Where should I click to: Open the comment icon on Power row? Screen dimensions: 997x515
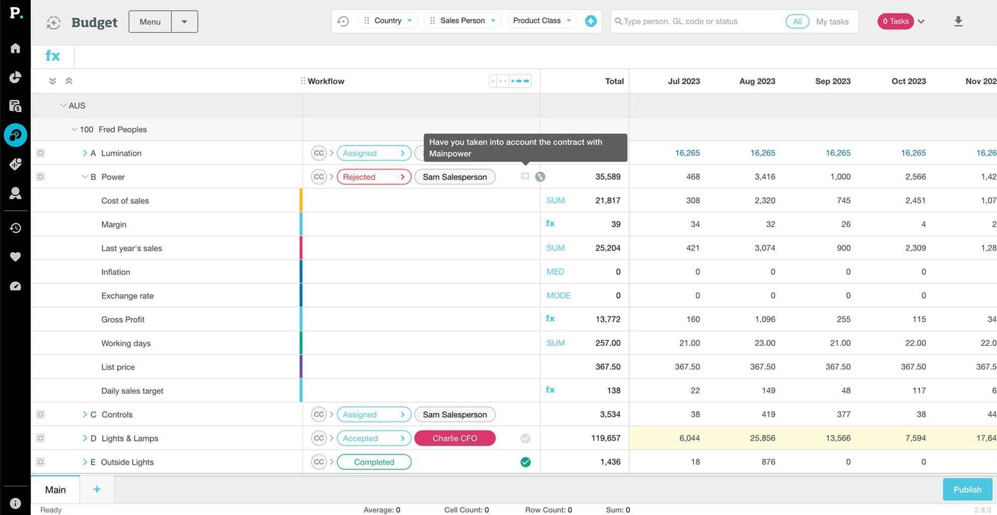point(525,177)
